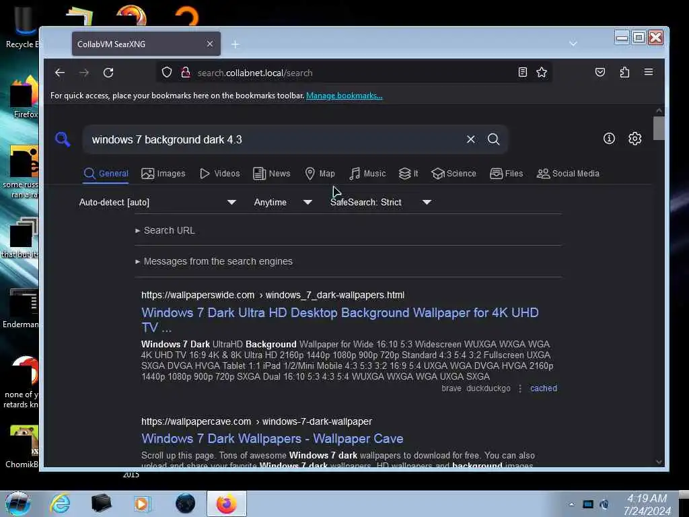The width and height of the screenshot is (689, 517).
Task: Switch to the Music search tab
Action: point(367,174)
